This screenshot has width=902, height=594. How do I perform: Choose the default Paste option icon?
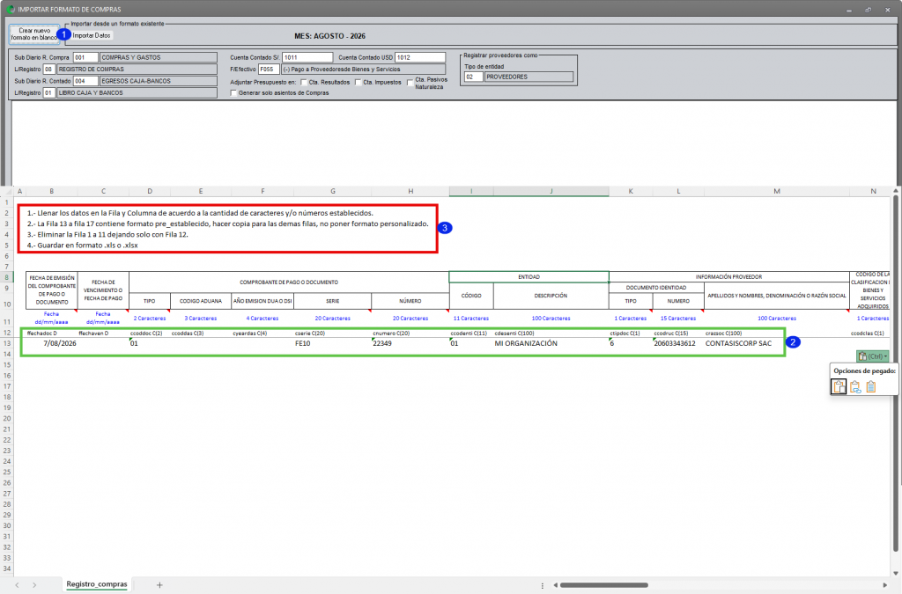point(839,387)
